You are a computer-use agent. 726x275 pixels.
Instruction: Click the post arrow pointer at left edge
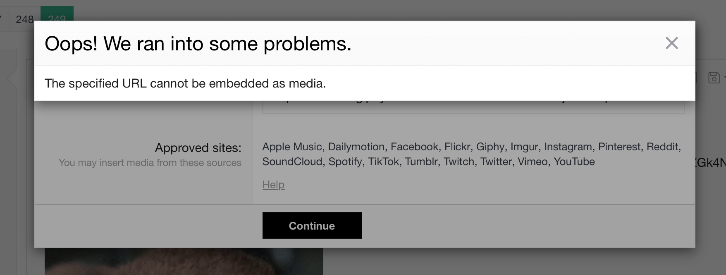click(x=12, y=78)
